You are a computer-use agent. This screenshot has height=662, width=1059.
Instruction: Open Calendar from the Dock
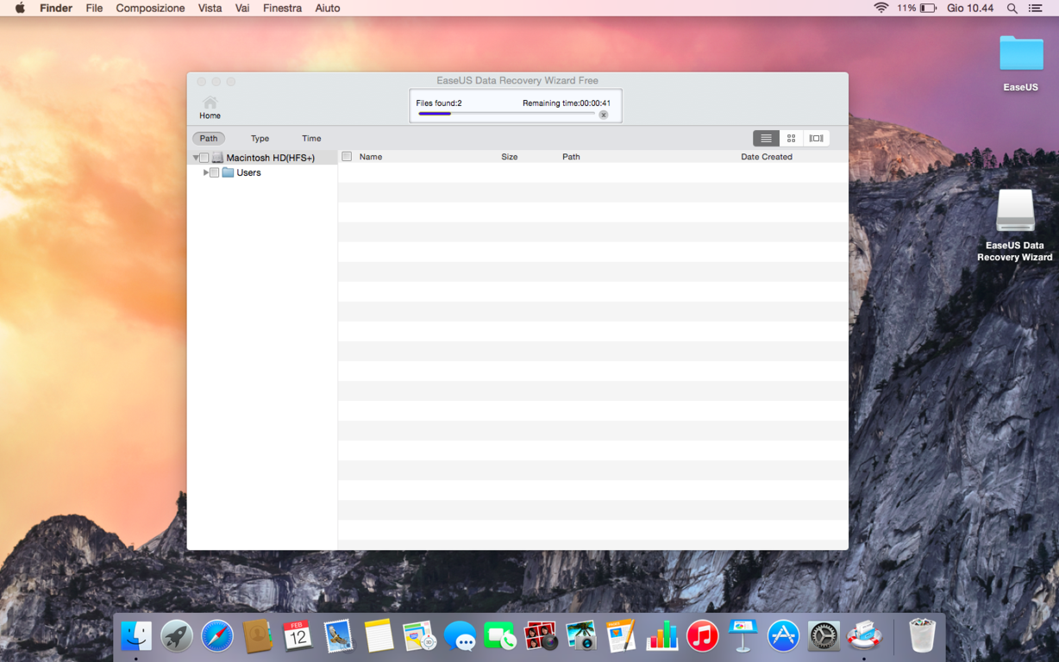click(x=298, y=636)
